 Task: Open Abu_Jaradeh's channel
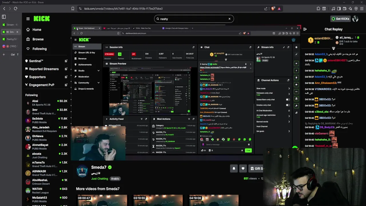coord(46,129)
